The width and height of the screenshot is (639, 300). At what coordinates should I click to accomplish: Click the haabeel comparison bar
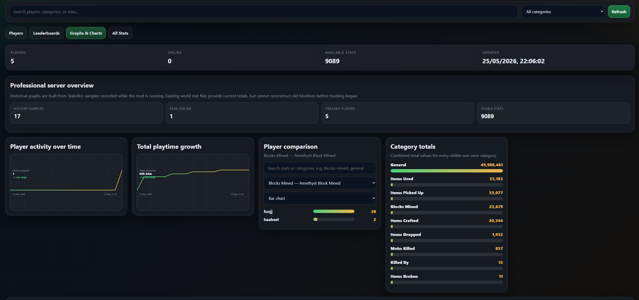tap(334, 219)
